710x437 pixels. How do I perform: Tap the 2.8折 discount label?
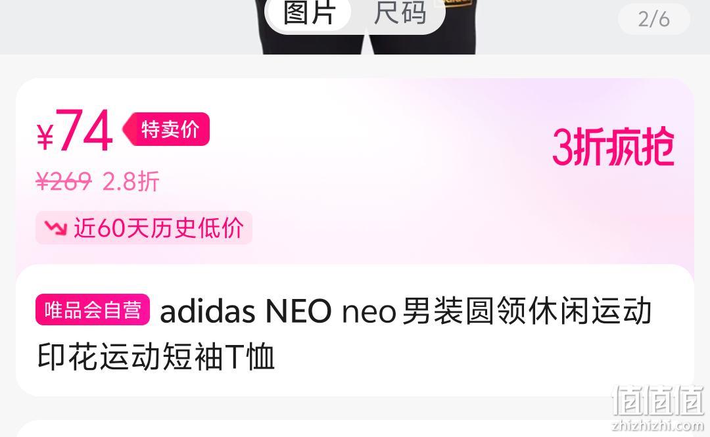[x=131, y=181]
